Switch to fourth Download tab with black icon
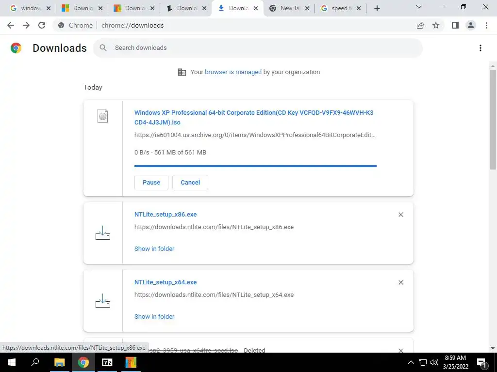This screenshot has width=497, height=372. pos(186,9)
